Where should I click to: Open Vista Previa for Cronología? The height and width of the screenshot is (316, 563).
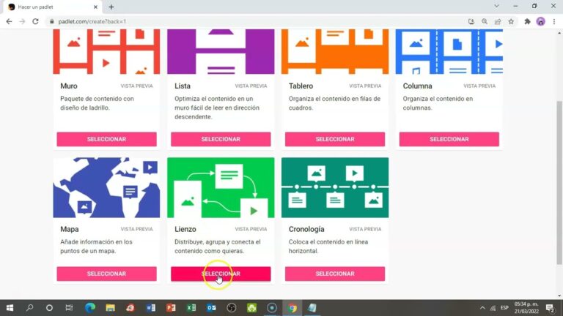pyautogui.click(x=365, y=229)
